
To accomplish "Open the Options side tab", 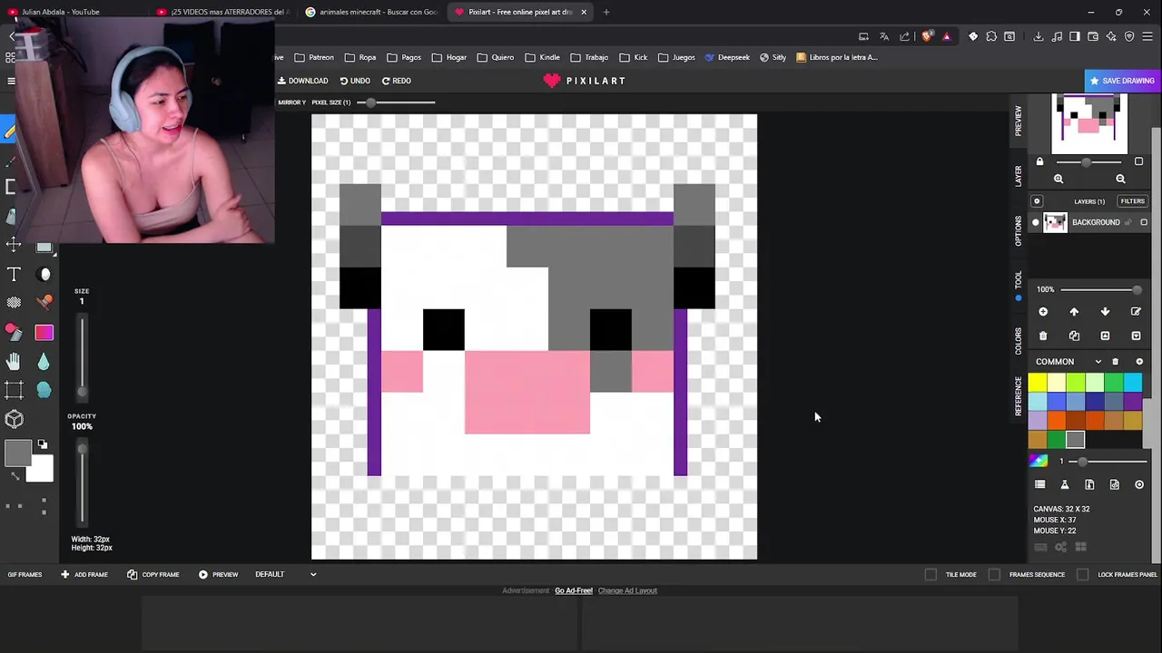I will pyautogui.click(x=1019, y=231).
